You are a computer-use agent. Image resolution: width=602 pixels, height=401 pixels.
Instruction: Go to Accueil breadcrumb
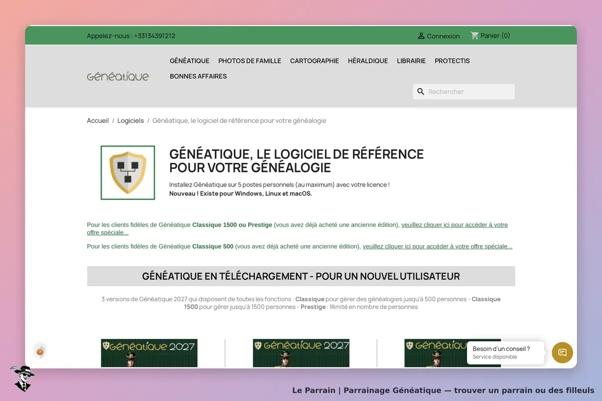pyautogui.click(x=98, y=121)
